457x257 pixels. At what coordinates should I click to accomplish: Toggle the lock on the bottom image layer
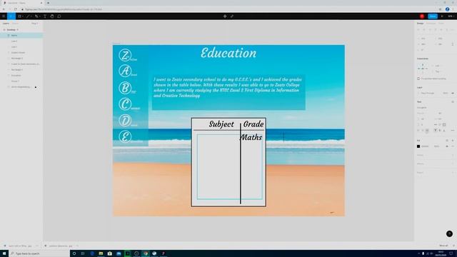click(x=36, y=87)
